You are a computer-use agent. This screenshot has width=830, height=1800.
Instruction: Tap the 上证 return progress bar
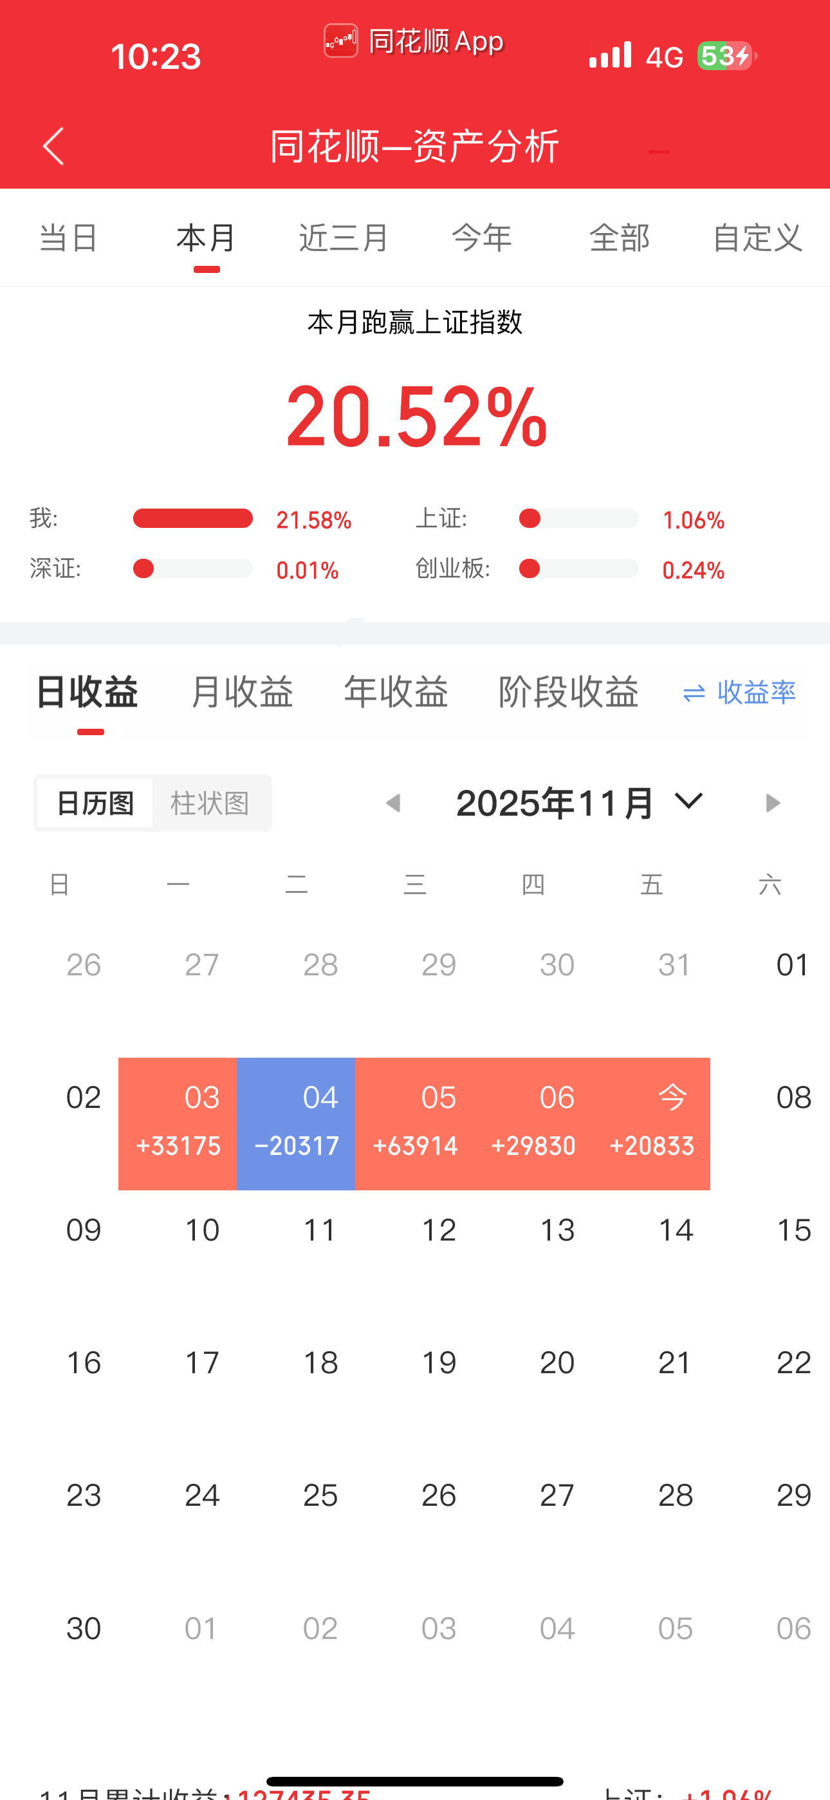click(x=578, y=518)
